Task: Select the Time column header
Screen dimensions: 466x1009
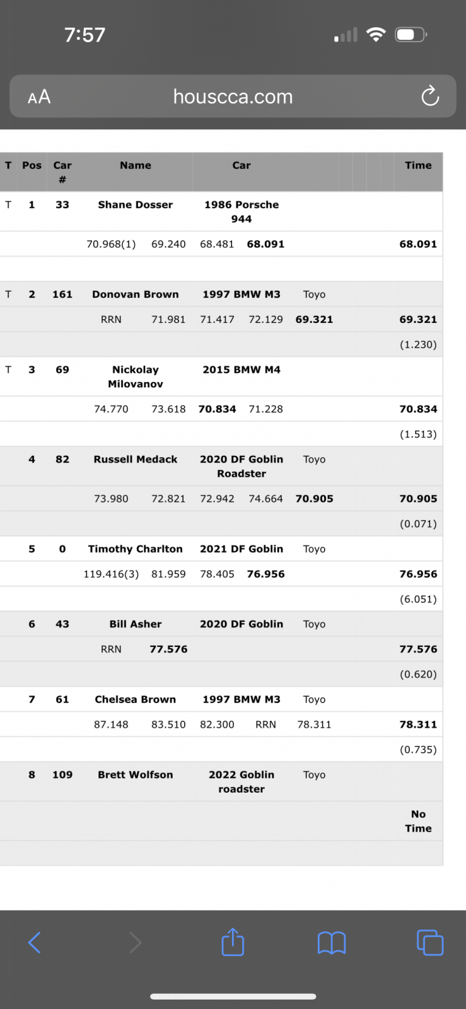Action: pyautogui.click(x=418, y=165)
